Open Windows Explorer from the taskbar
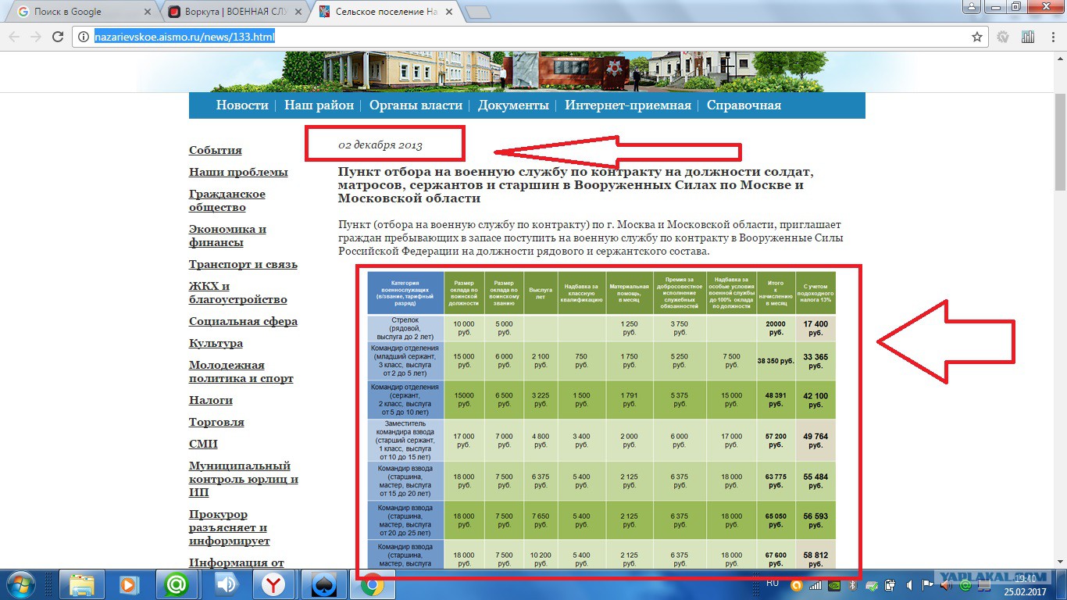This screenshot has width=1067, height=600. (82, 584)
